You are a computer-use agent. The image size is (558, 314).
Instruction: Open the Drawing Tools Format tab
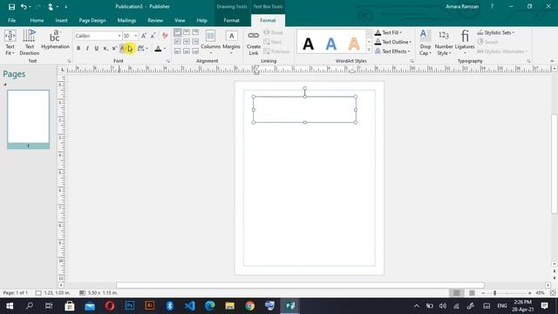pos(231,20)
